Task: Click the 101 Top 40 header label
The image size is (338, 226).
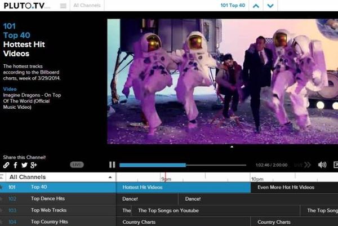Action: (x=233, y=6)
